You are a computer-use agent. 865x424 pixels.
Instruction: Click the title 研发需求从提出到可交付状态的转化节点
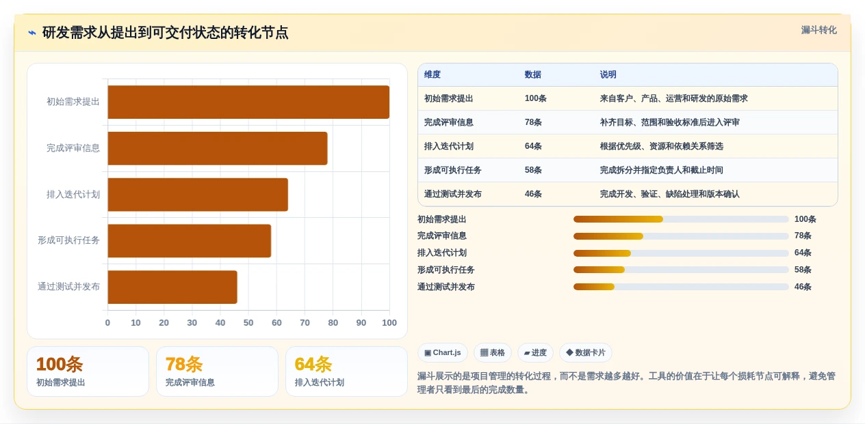click(x=166, y=33)
